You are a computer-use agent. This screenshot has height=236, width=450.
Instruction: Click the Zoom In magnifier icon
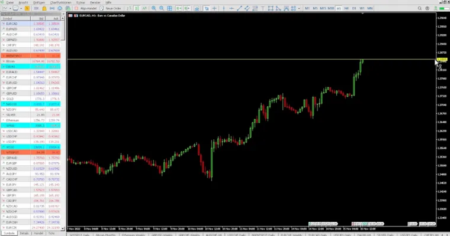(154, 8)
